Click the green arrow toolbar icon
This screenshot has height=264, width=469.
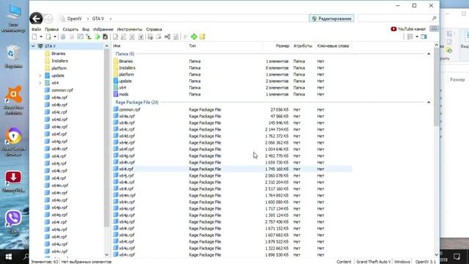97,37
